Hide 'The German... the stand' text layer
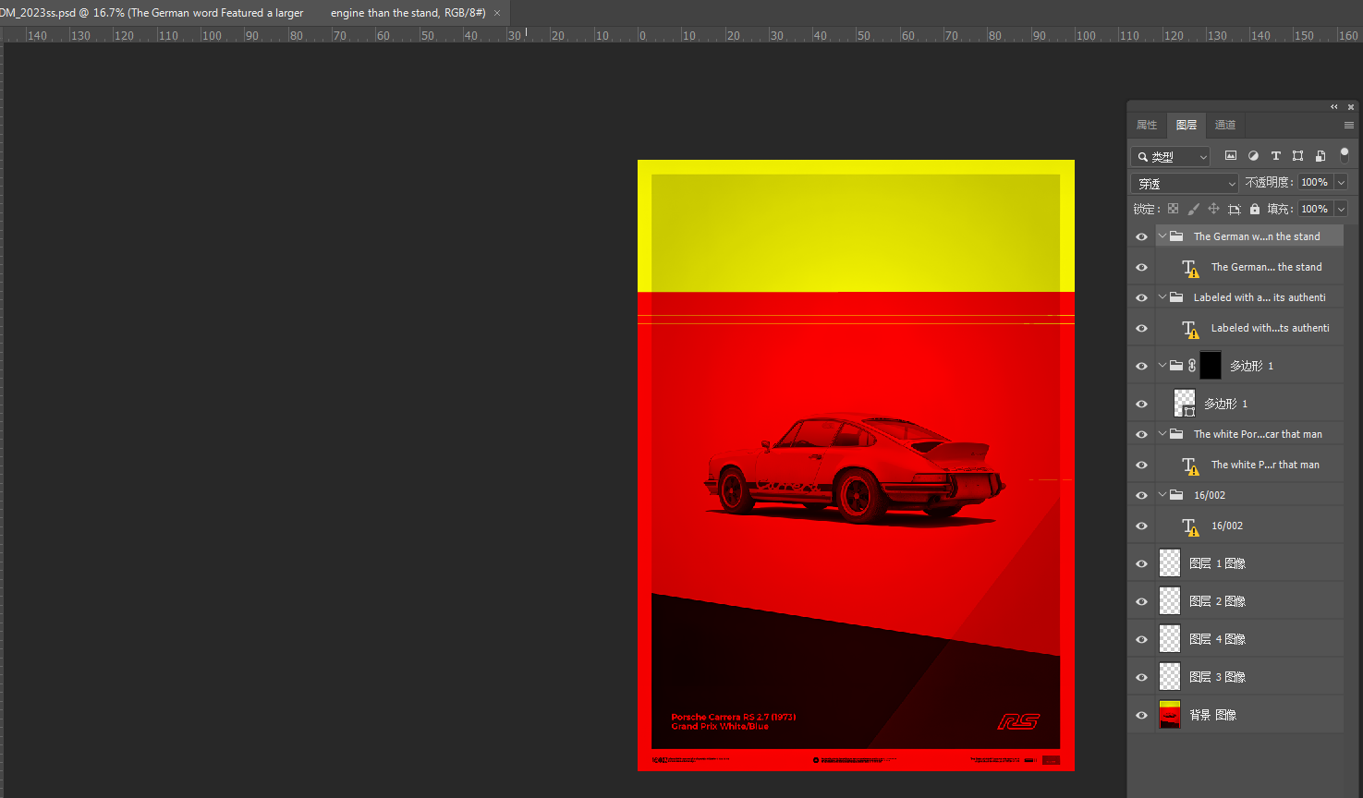Image resolution: width=1363 pixels, height=798 pixels. [1141, 267]
